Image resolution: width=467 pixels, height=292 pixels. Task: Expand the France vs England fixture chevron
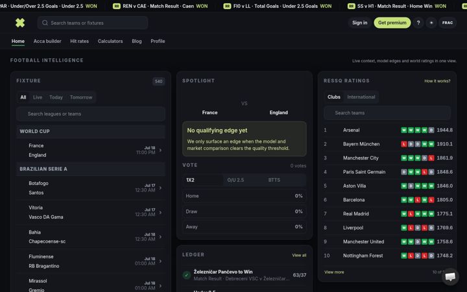click(161, 150)
